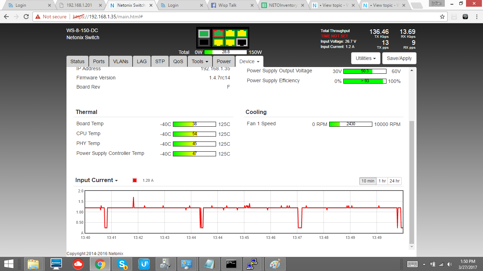
Task: Open the Utilities dropdown
Action: tap(366, 58)
